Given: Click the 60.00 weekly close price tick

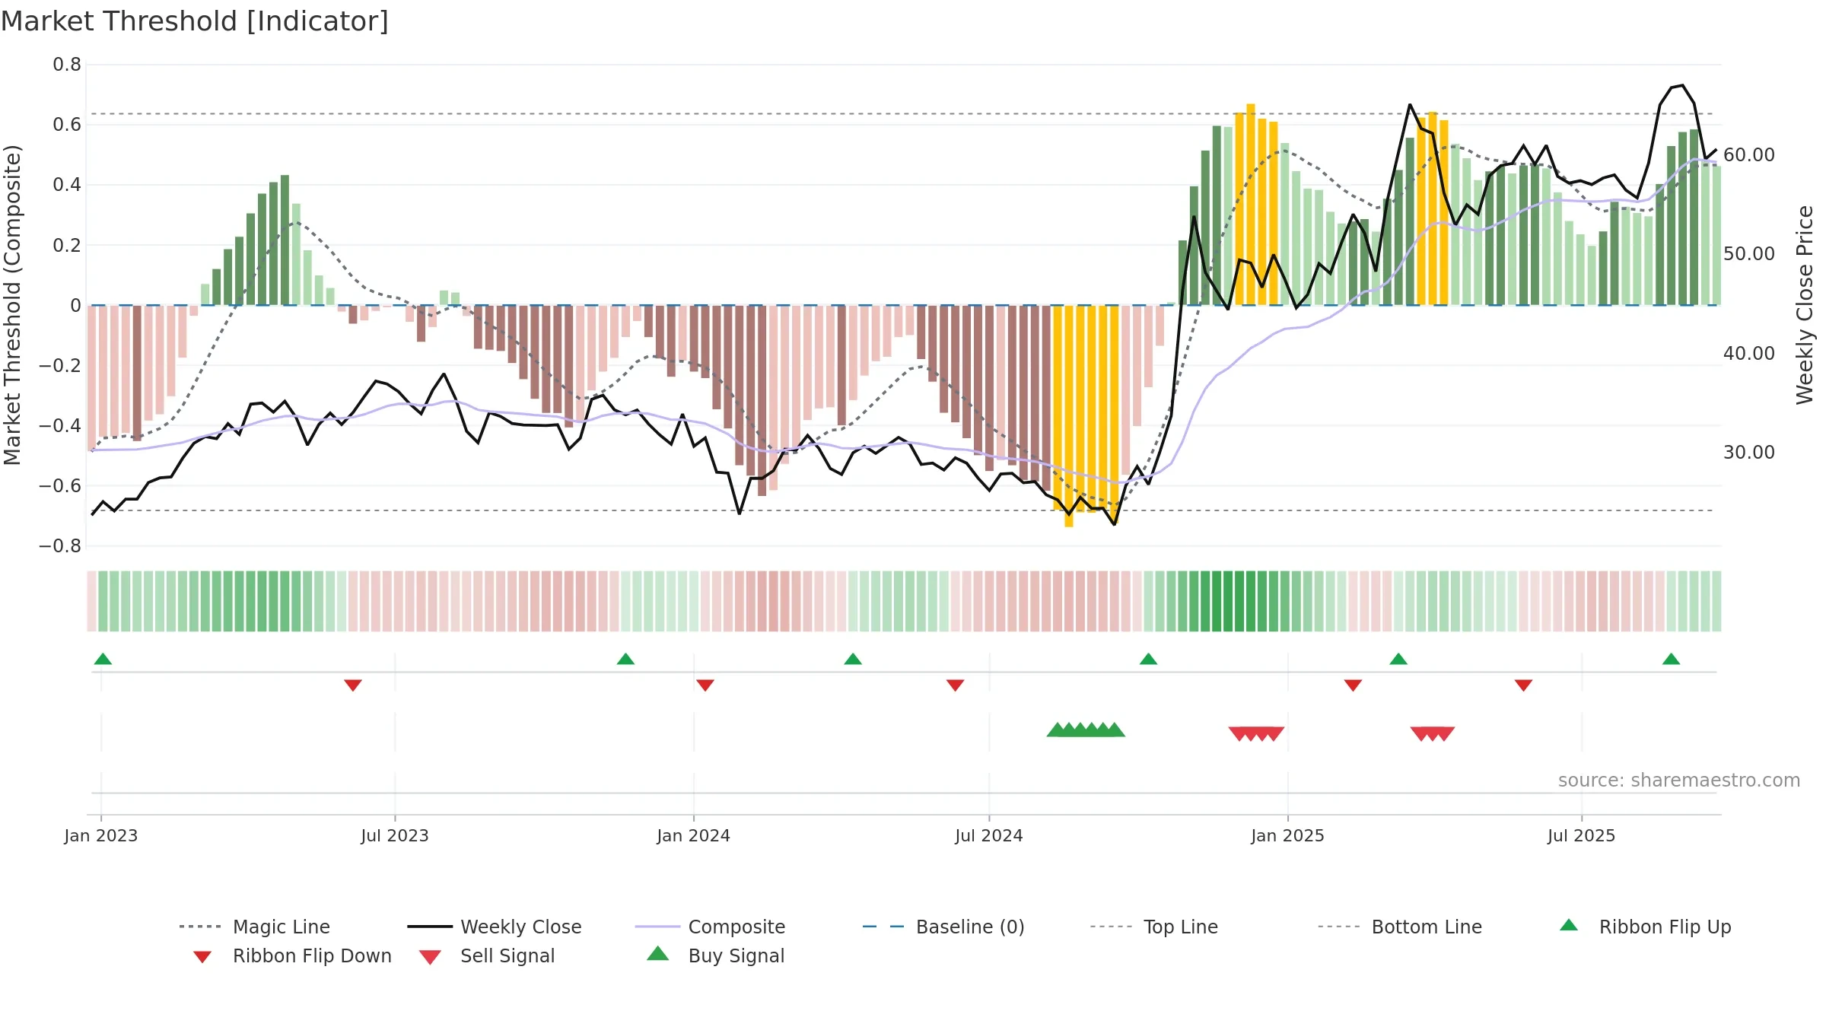Looking at the screenshot, I should [1748, 155].
